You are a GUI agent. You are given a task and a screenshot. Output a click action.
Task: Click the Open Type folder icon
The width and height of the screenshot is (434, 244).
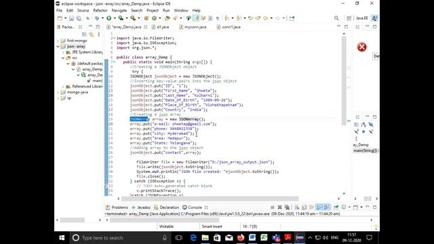167,18
